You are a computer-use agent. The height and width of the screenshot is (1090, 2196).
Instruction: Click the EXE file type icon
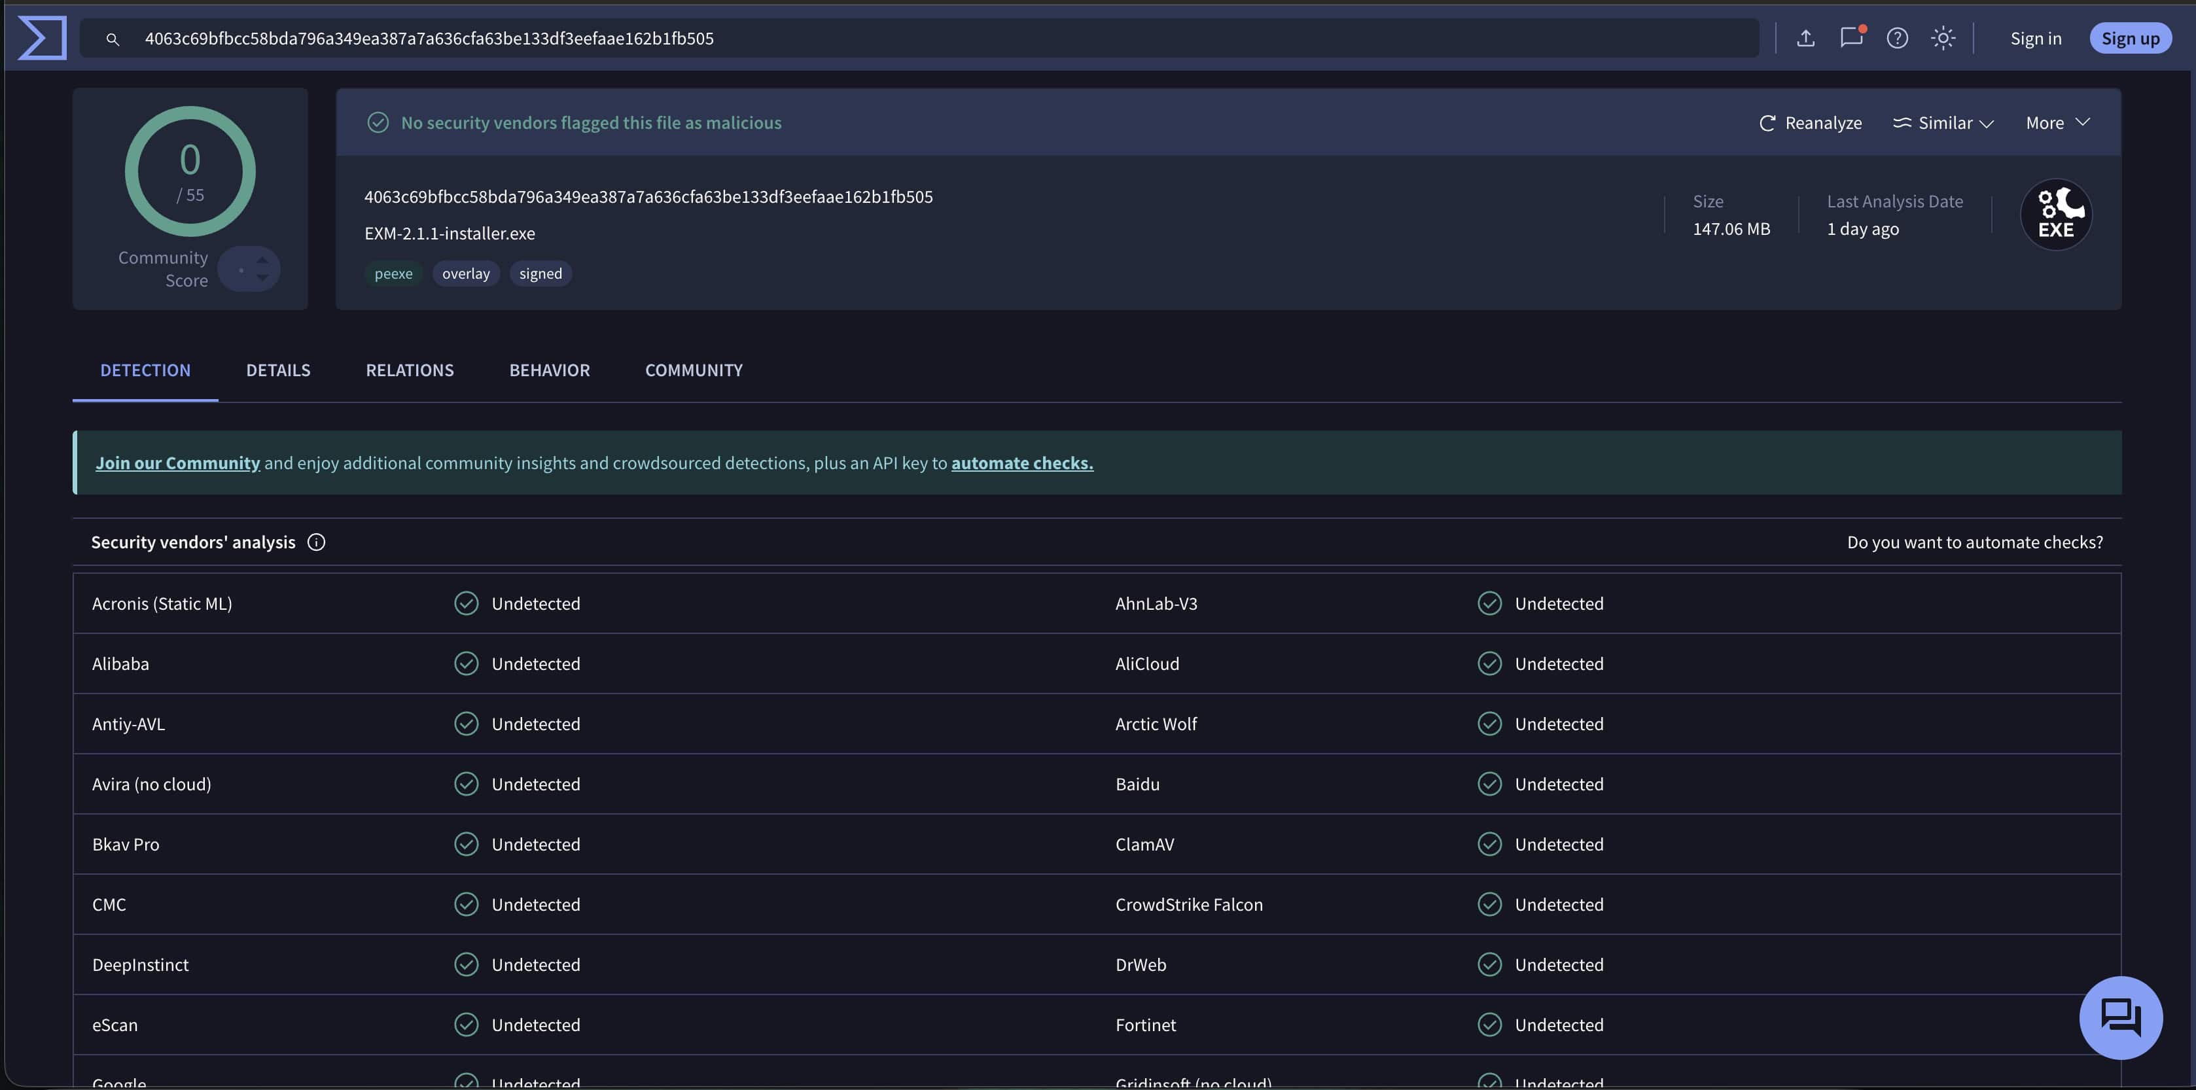pyautogui.click(x=2056, y=215)
